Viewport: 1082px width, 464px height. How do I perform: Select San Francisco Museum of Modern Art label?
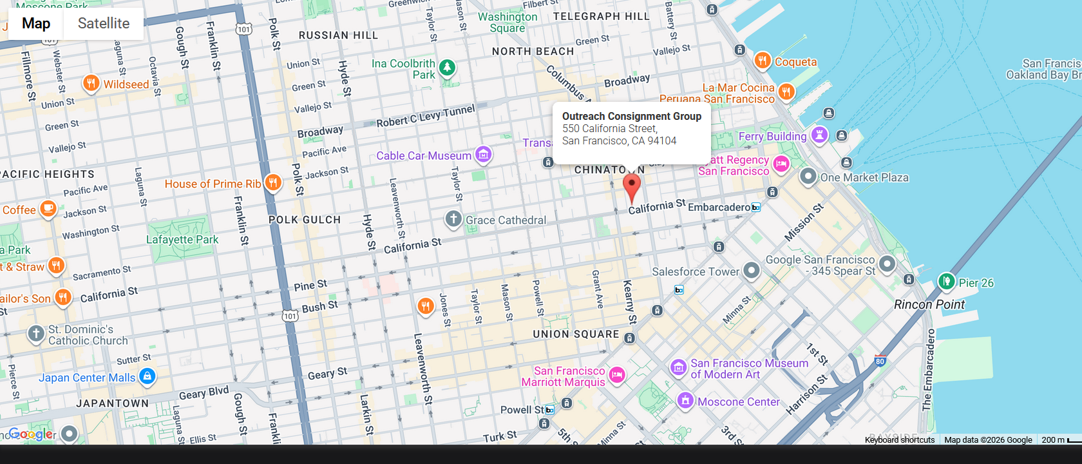749,369
